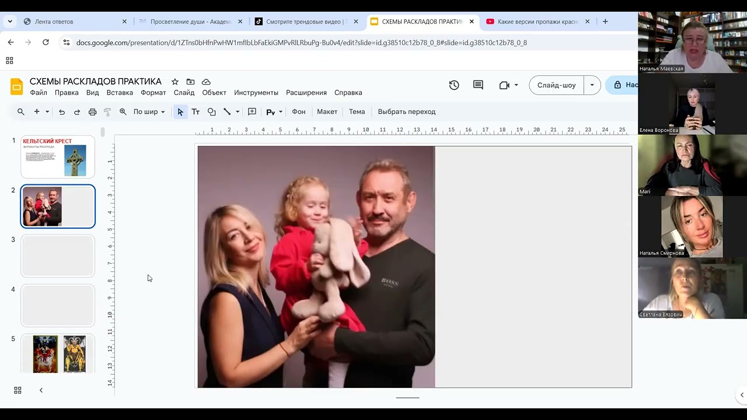Open slideshow options dropdown arrow
The width and height of the screenshot is (747, 420).
click(592, 85)
